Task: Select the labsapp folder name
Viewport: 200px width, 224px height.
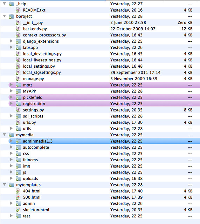Action: pos(30,48)
